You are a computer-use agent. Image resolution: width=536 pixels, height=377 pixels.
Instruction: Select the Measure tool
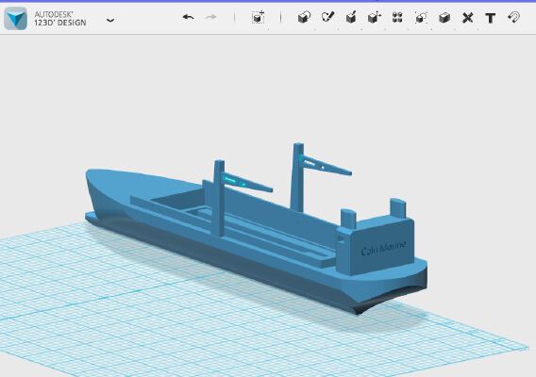point(468,17)
